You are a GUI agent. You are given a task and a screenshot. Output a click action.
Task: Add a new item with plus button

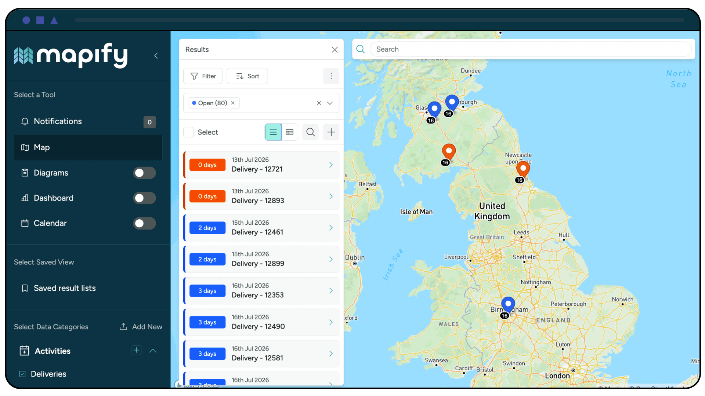[331, 132]
